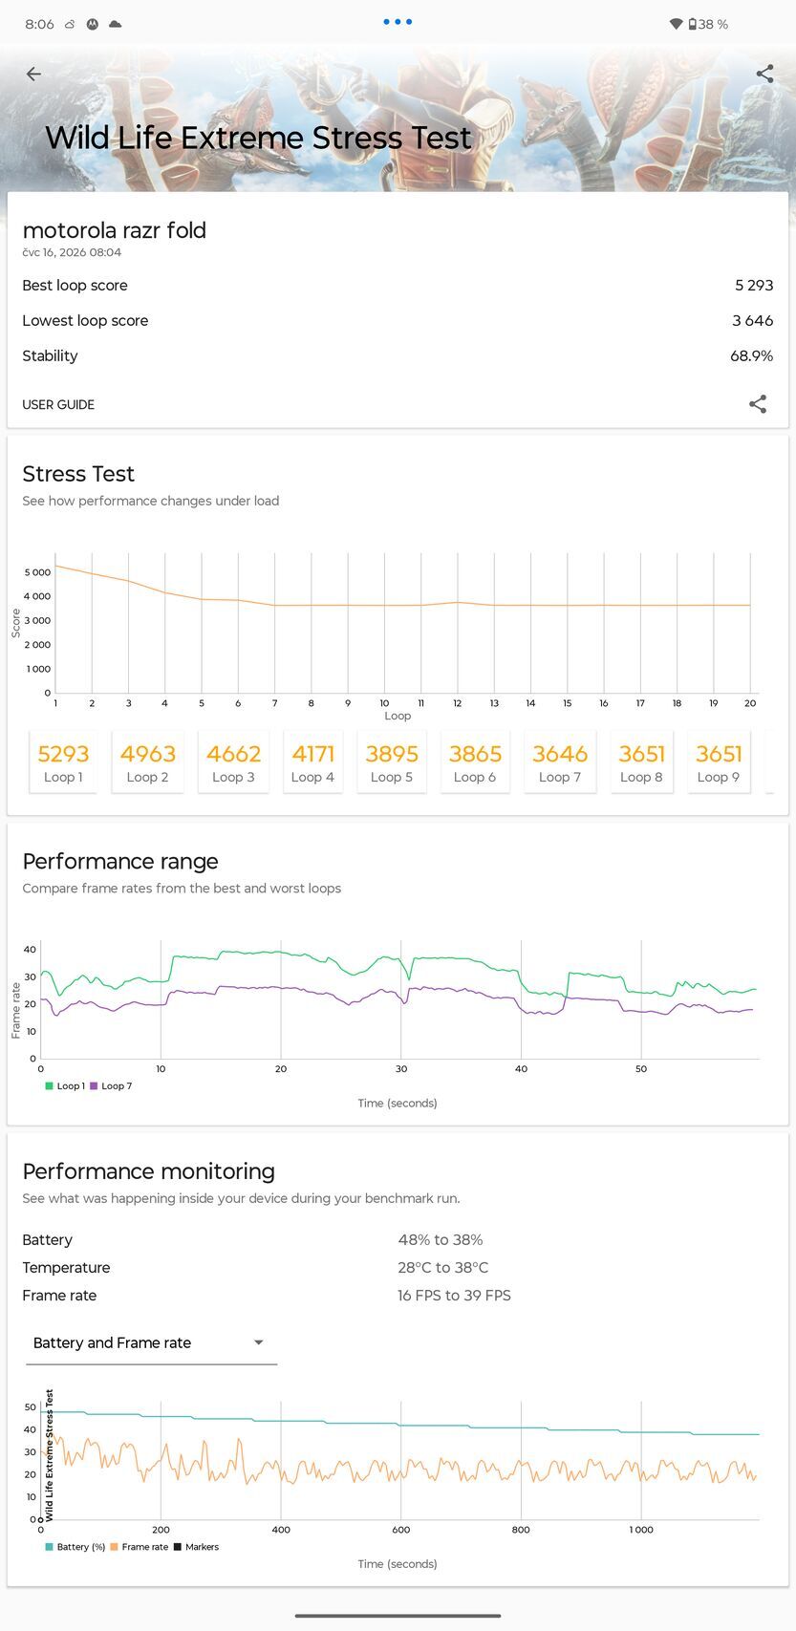Select Loop 1 score card 5293
The height and width of the screenshot is (1631, 796).
tap(63, 762)
